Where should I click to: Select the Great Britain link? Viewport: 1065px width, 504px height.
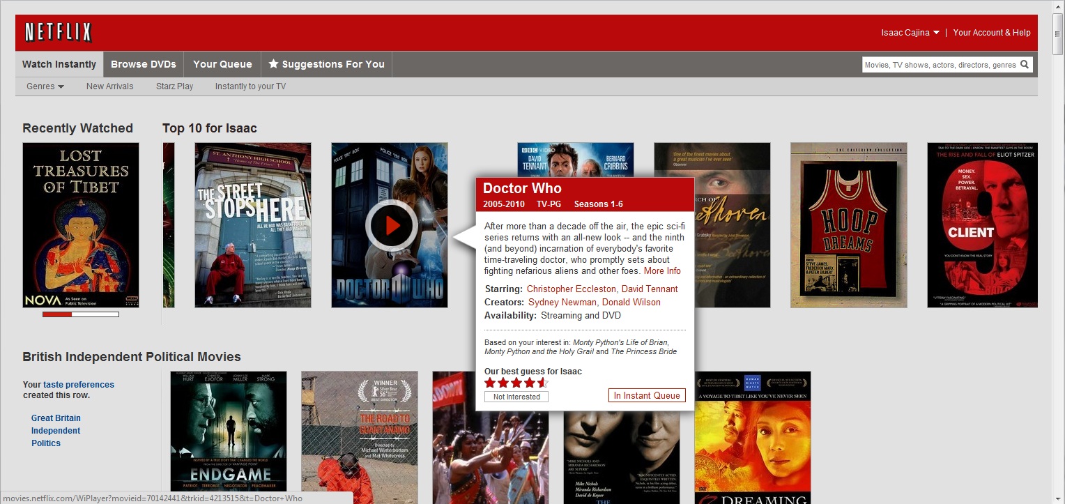coord(56,418)
